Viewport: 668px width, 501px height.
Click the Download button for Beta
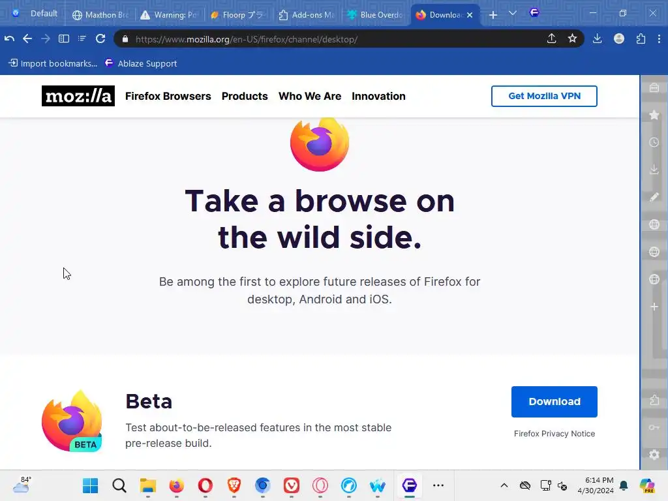pyautogui.click(x=554, y=401)
